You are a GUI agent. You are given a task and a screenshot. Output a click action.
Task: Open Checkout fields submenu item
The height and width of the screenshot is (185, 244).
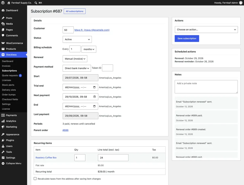[10, 99]
